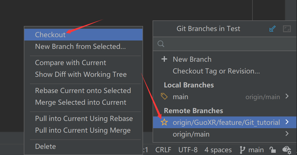Expand the local main branch submenu arrow
This screenshot has width=297, height=155.
287,97
